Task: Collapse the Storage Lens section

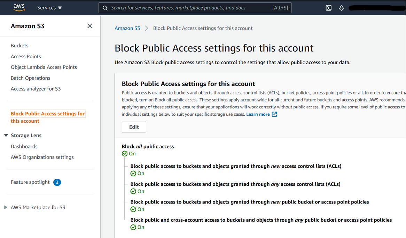Action: 6,135
